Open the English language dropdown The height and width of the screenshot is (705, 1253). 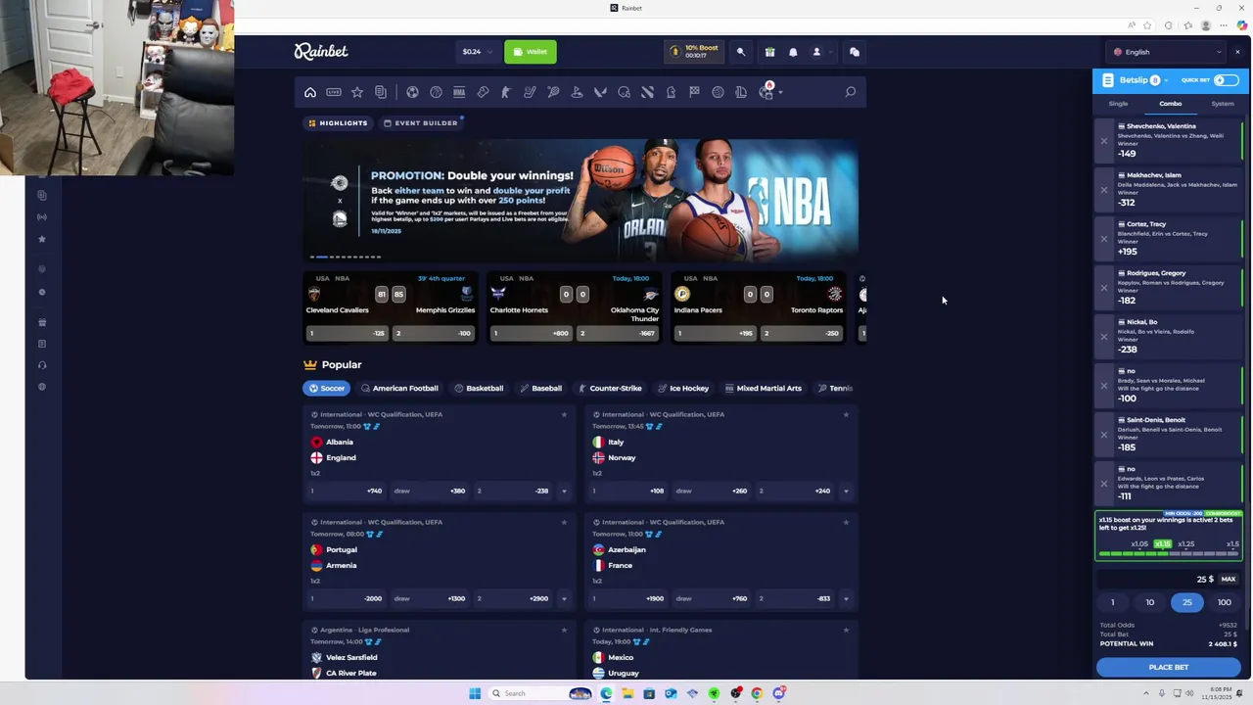click(x=1167, y=52)
